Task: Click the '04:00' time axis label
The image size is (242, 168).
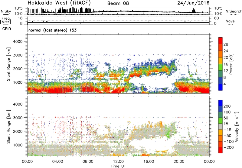Action: point(57,162)
